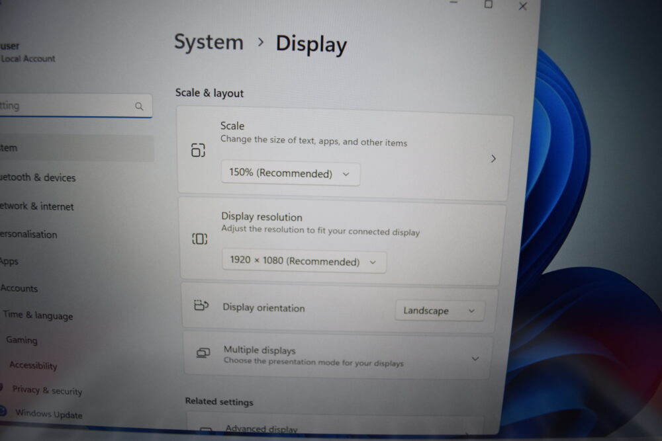Open the 150% (Recommended) scale dropdown
Viewport: 662px width, 441px height.
point(290,173)
